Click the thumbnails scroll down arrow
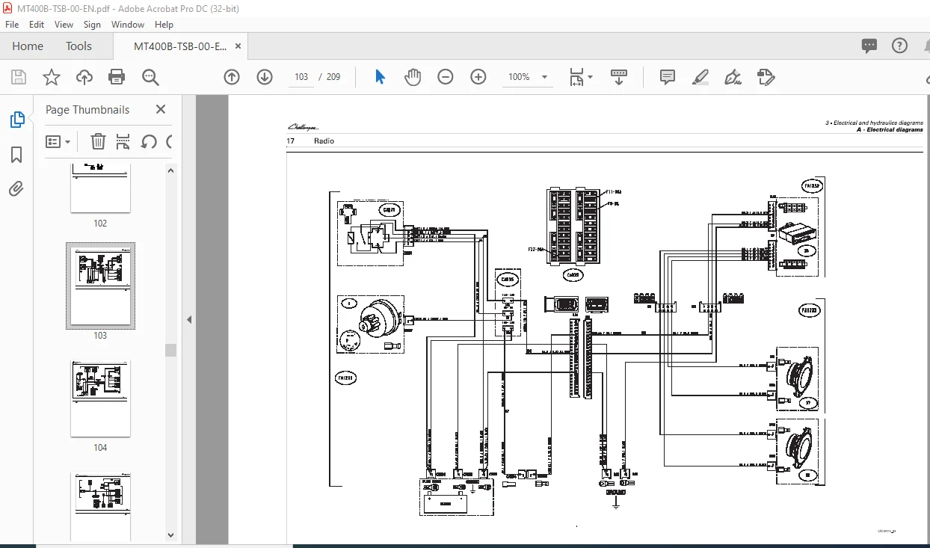The width and height of the screenshot is (930, 548). pos(170,535)
